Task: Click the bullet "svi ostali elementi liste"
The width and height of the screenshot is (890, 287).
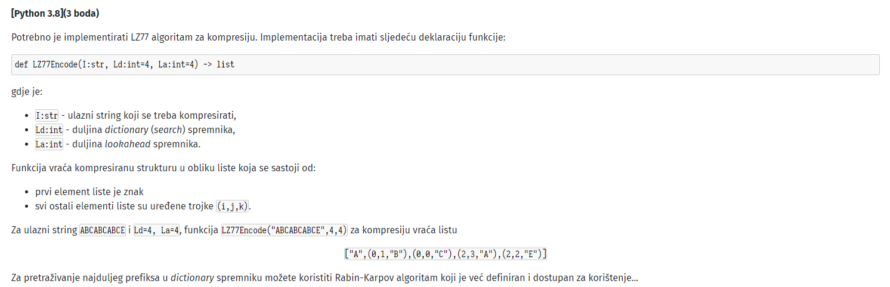Action: [144, 206]
